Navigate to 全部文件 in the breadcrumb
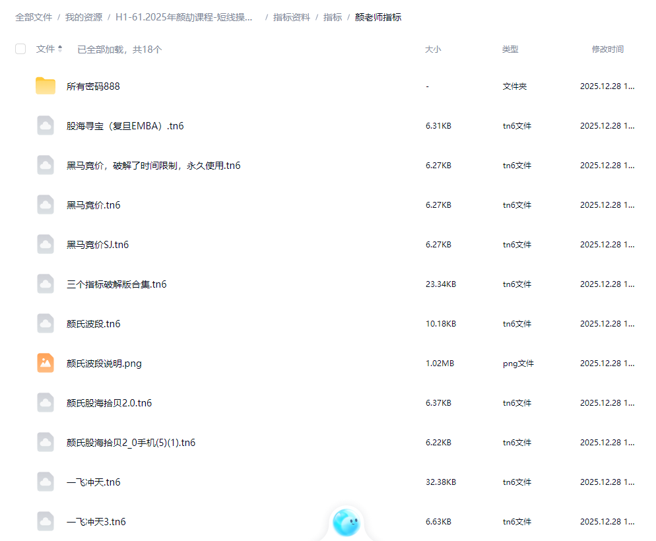This screenshot has width=656, height=541. pos(32,18)
